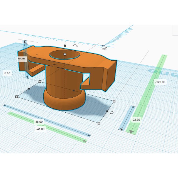
Task: Click the black edge handle on the front-right side
Action: click(x=107, y=111)
